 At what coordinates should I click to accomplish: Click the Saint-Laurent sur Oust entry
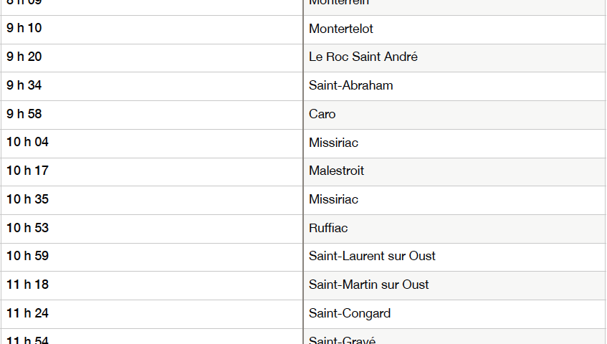372,256
